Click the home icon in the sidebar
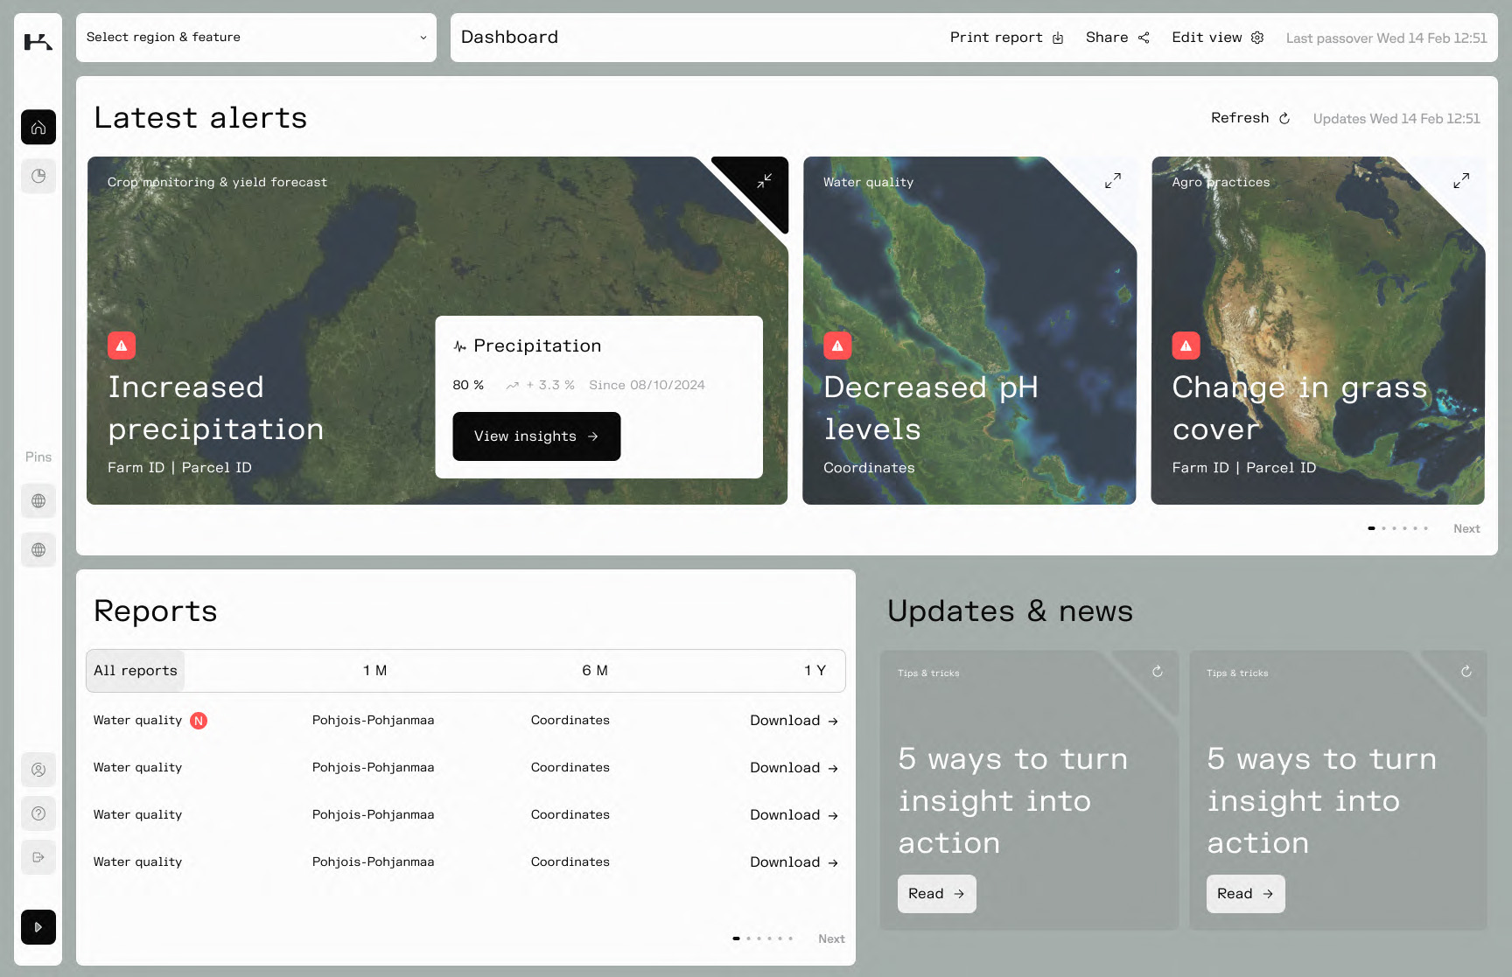Screen dimensions: 1512x977 [x=38, y=128]
